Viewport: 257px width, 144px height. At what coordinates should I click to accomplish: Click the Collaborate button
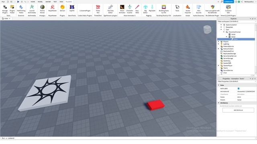point(228,2)
